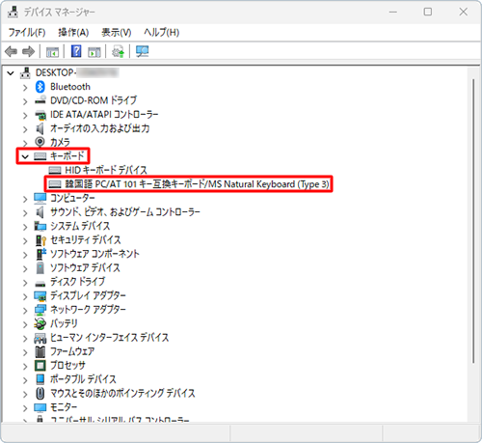Expand the ポータブル デバイス arrow
482x443 pixels.
coord(25,380)
